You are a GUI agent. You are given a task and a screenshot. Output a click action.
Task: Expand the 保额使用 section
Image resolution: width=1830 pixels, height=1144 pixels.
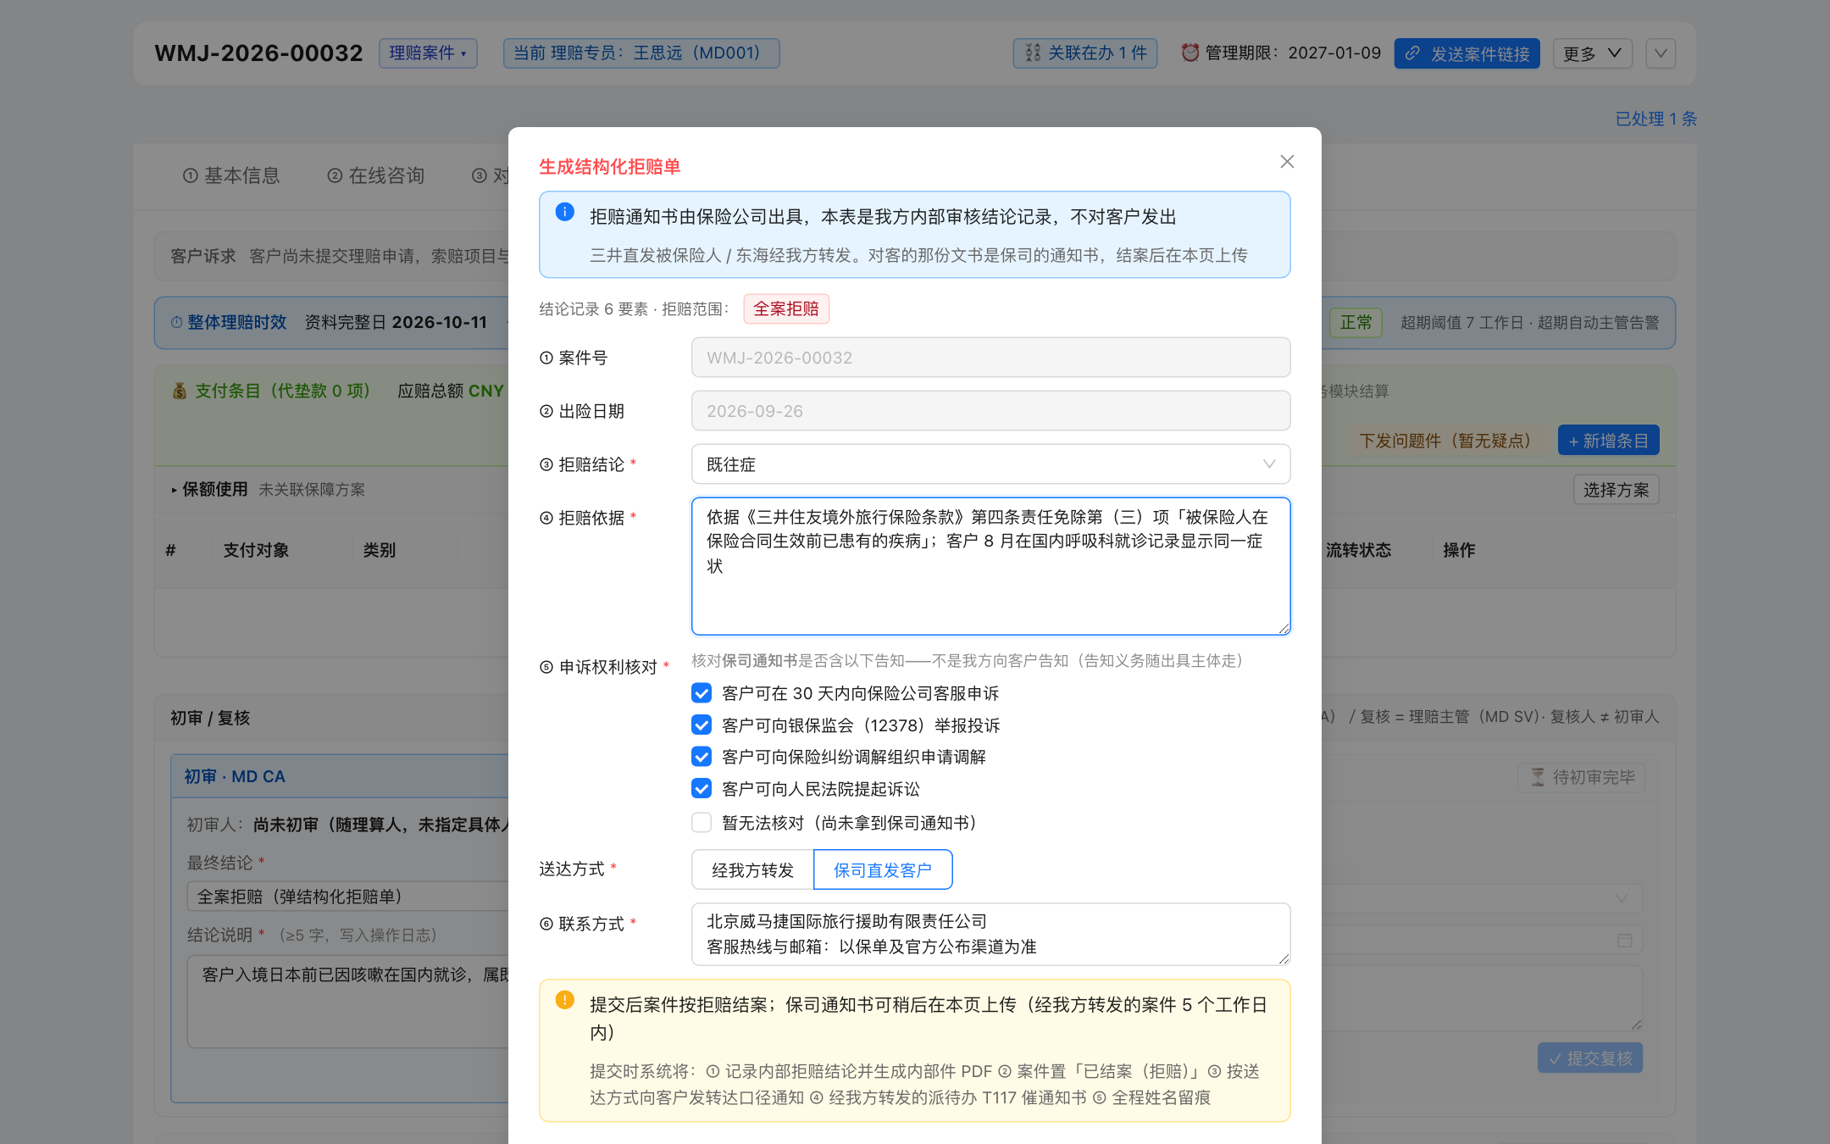tap(209, 489)
